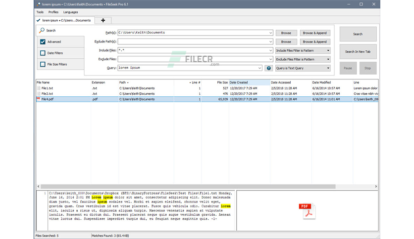Click the Stop button

click(x=367, y=68)
